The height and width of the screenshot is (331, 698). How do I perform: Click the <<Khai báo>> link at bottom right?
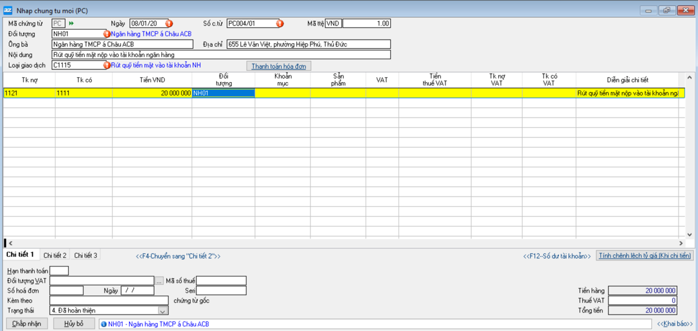[x=675, y=324]
